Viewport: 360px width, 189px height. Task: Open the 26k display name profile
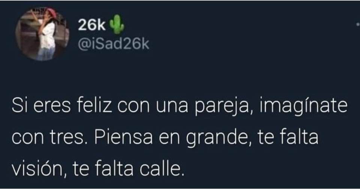coord(91,25)
